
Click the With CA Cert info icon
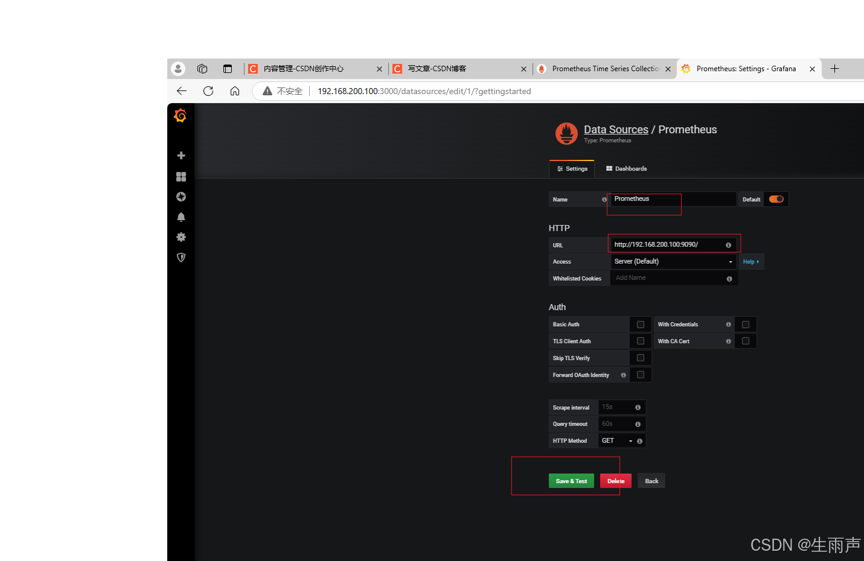[x=728, y=341]
